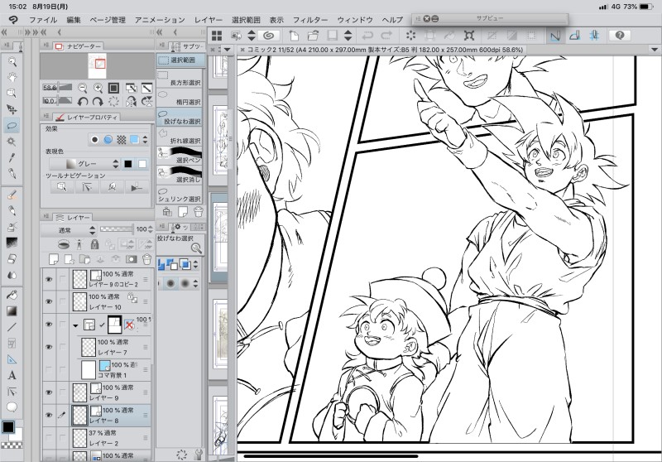
Task: Open anti-aliasing options stepper
Action: [195, 284]
